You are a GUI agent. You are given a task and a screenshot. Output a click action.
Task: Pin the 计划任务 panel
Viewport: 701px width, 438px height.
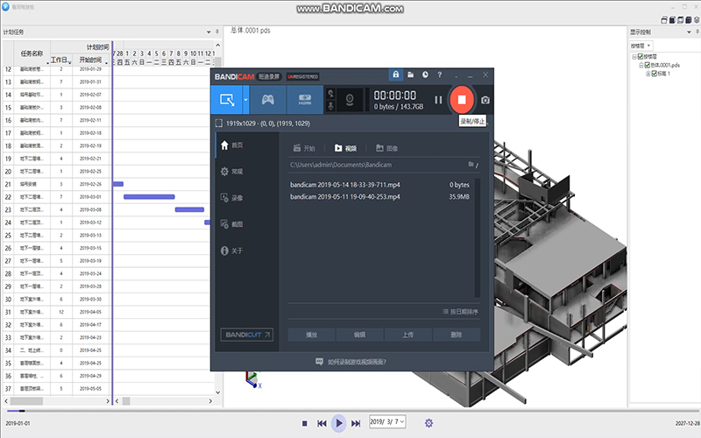216,32
